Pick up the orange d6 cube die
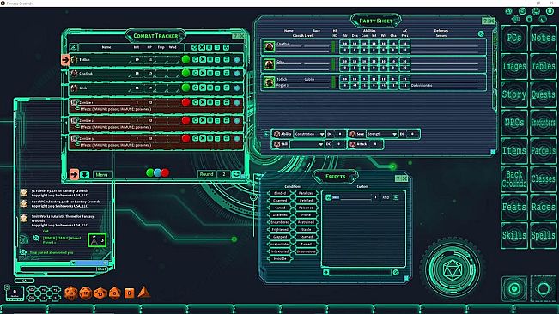Screen dimensions: 559x314 click(x=129, y=293)
